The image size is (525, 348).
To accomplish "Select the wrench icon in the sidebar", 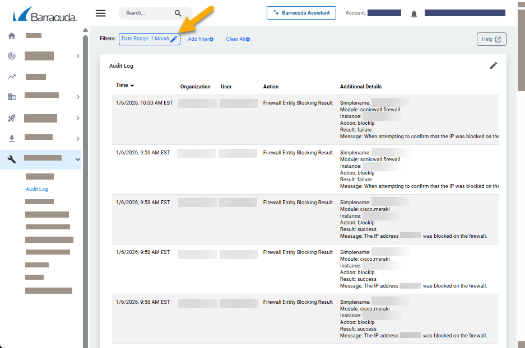I will coord(11,159).
